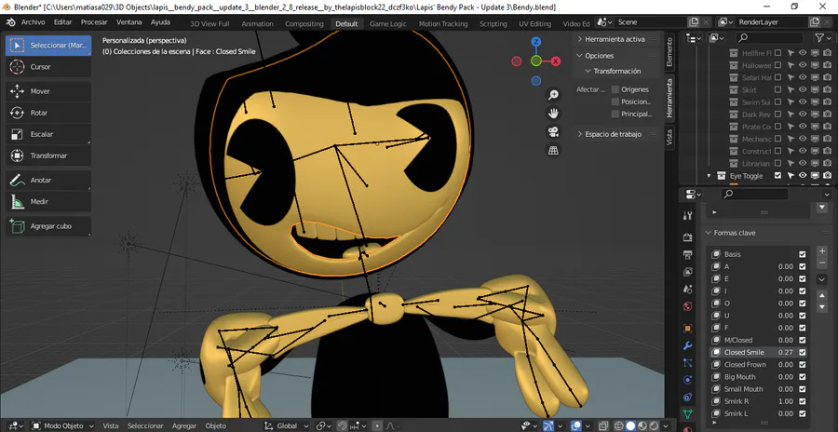Toggle eye visibility for Swim Sui collection
The height and width of the screenshot is (432, 838).
[x=803, y=102]
